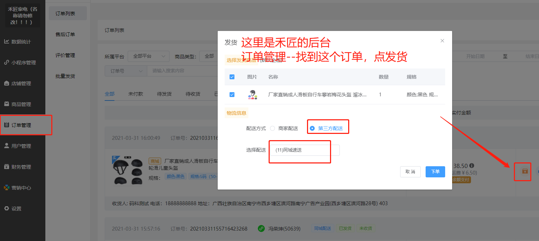The image size is (539, 241).
Task: Click the 数量 column header in the dialog
Action: [384, 77]
